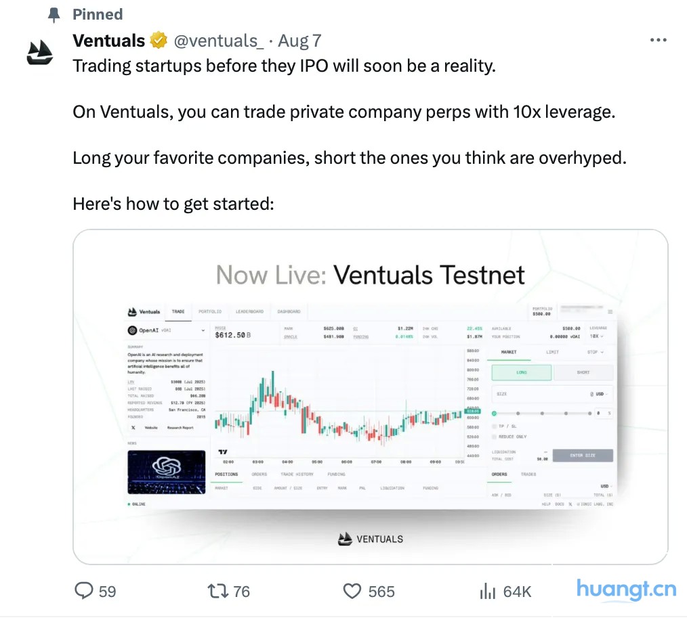Enable the TP / SL checkbox

494,426
